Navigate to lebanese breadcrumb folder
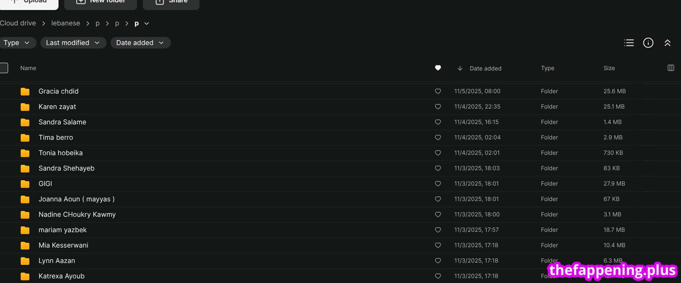 pos(66,23)
